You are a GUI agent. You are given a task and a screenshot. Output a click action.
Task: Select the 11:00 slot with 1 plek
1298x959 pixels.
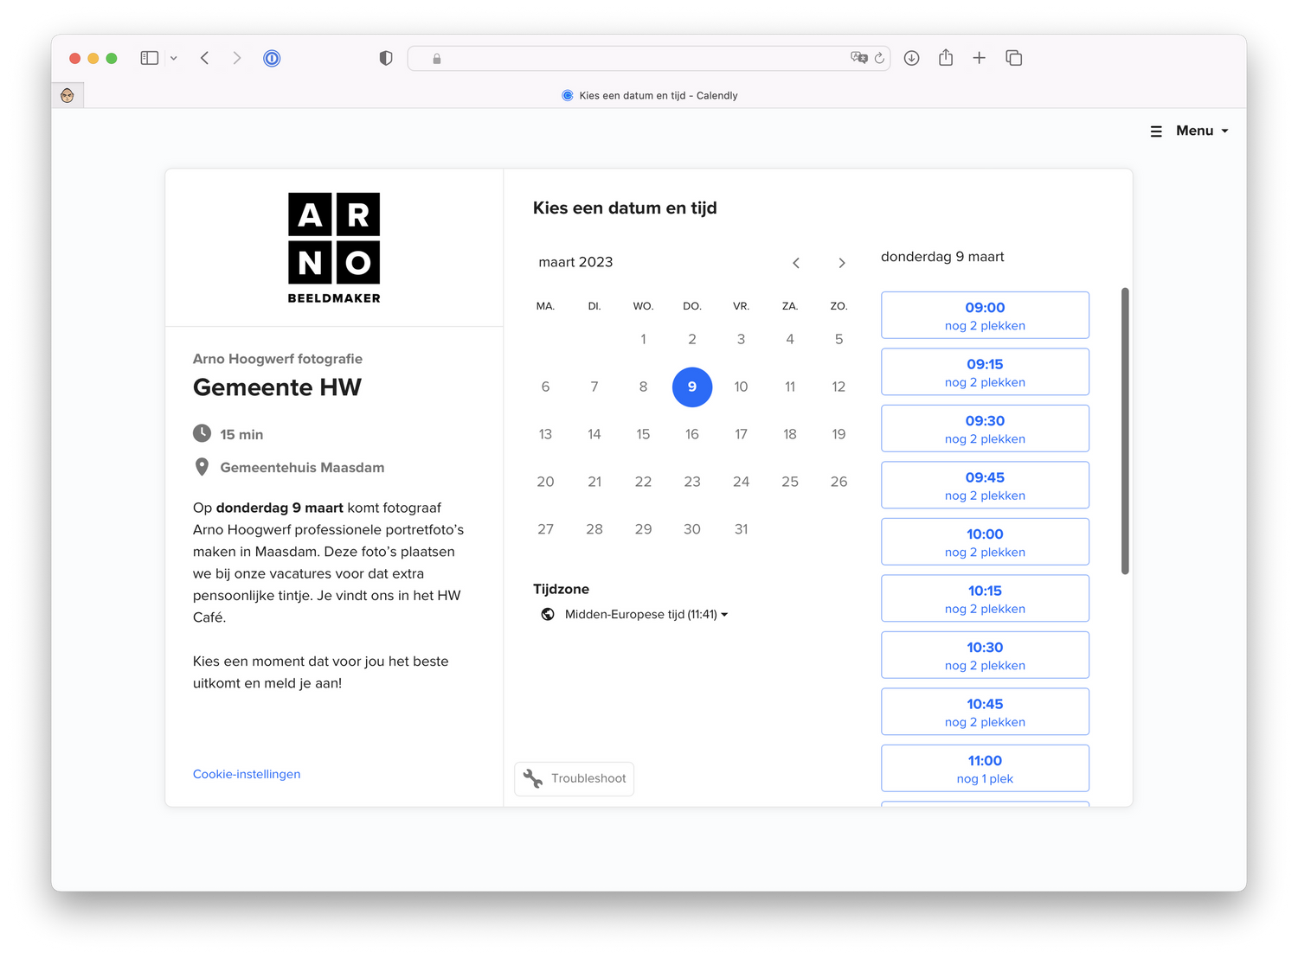(x=985, y=768)
